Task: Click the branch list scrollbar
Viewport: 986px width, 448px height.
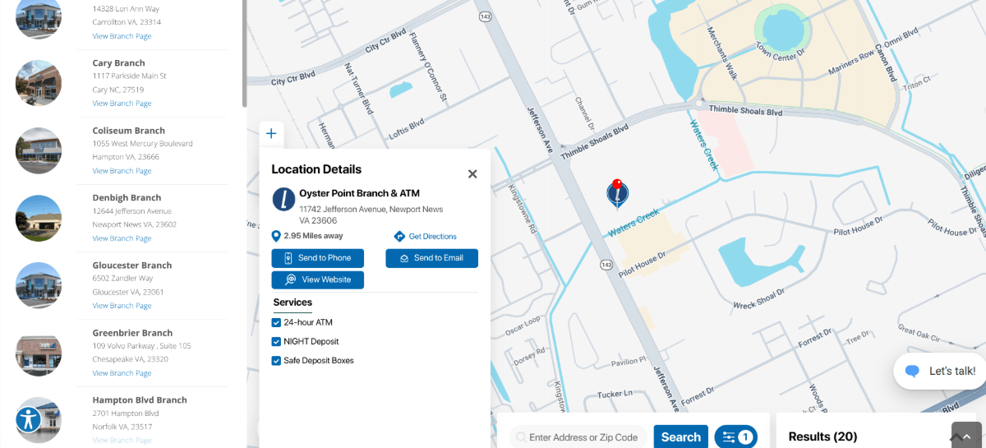Action: tap(244, 53)
